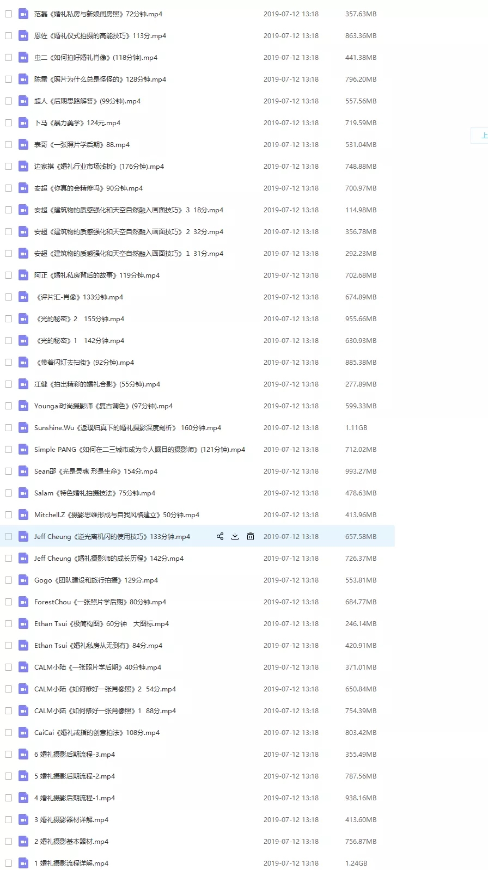Click video icon for Gogo《团队建设和旅行拍摄》

pyautogui.click(x=23, y=580)
